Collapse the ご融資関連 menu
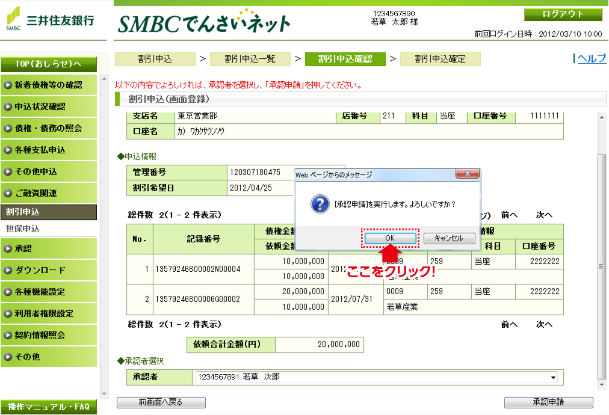The image size is (609, 415). [x=49, y=193]
